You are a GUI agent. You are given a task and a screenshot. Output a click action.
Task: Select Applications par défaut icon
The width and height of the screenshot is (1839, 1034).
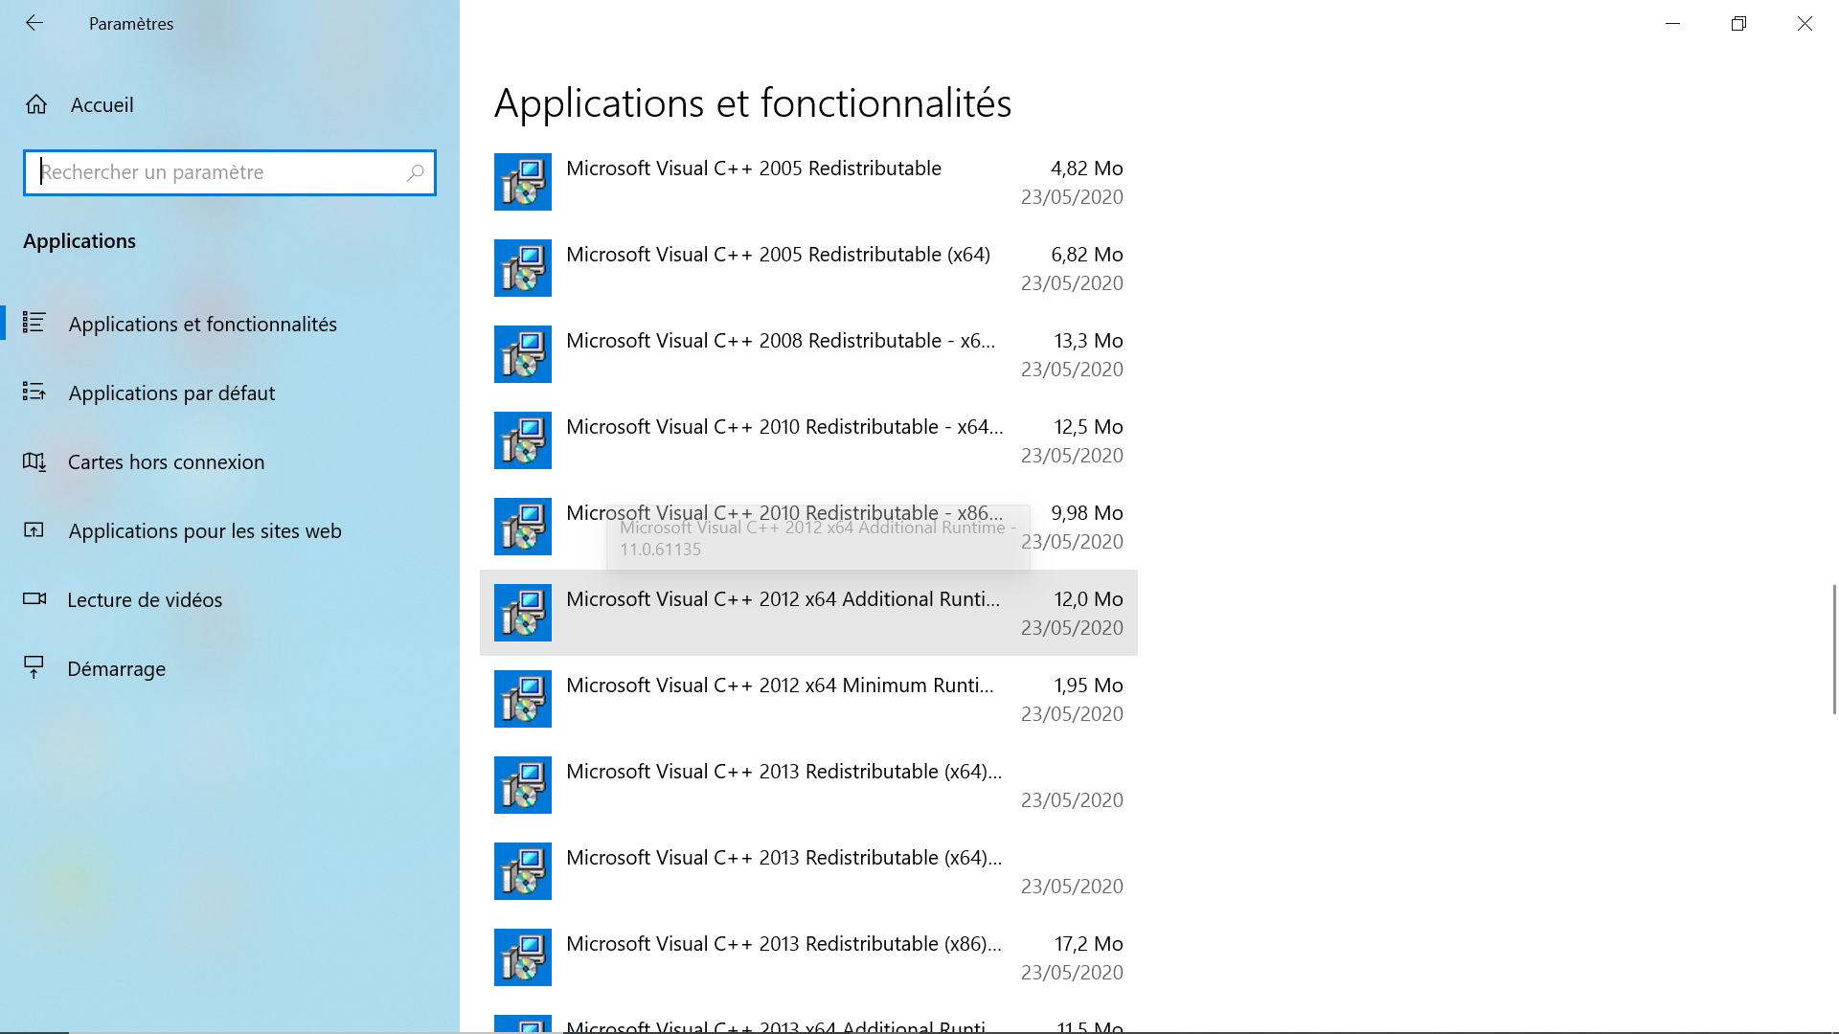(34, 393)
